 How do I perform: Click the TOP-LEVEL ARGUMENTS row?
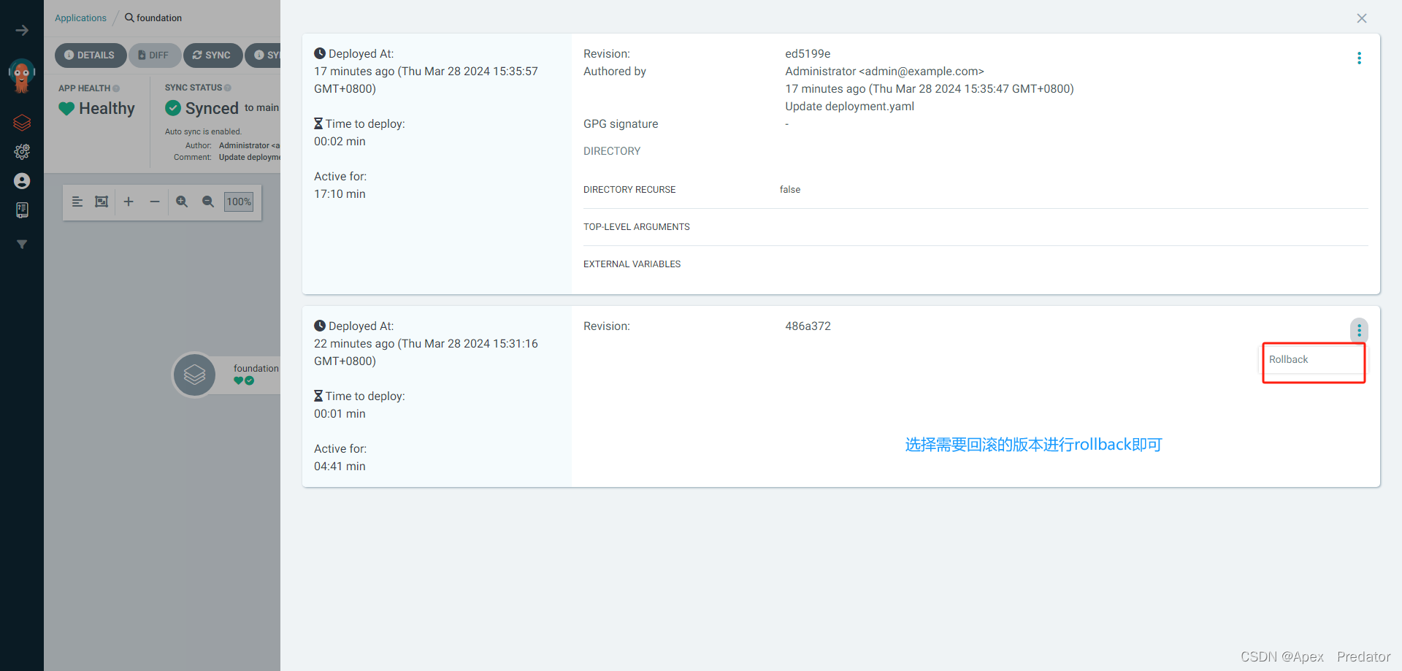[976, 227]
